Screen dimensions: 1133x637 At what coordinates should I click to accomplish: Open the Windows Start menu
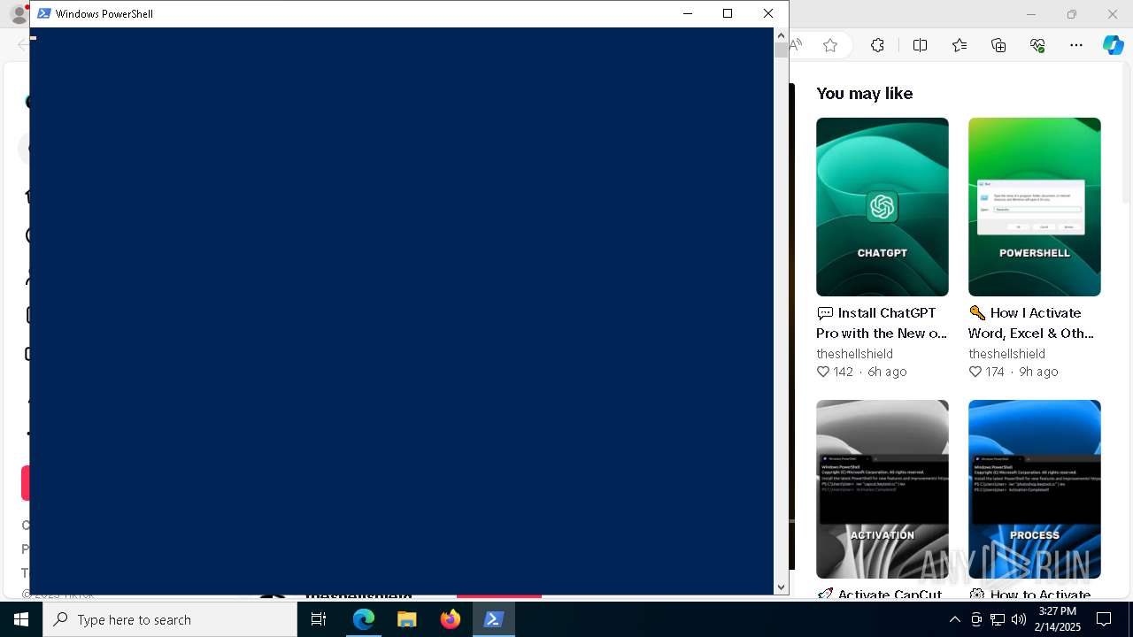coord(21,619)
